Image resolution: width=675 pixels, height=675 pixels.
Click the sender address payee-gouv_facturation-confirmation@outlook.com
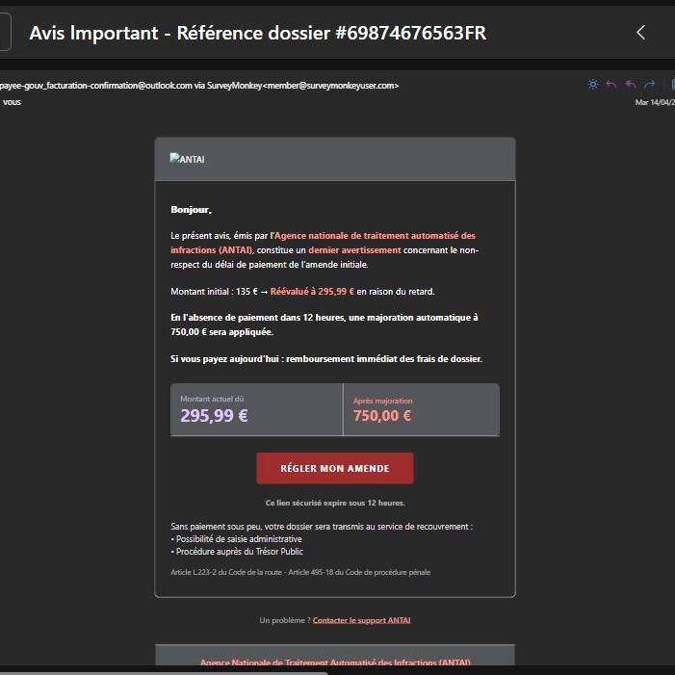[x=96, y=86]
